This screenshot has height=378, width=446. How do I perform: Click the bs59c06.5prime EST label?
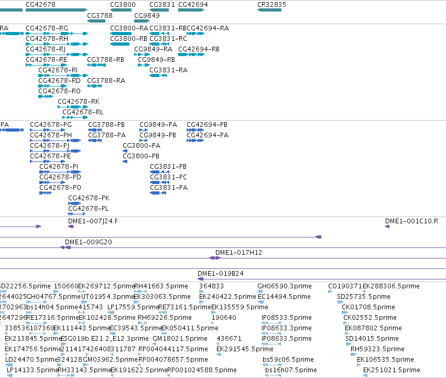(x=288, y=360)
